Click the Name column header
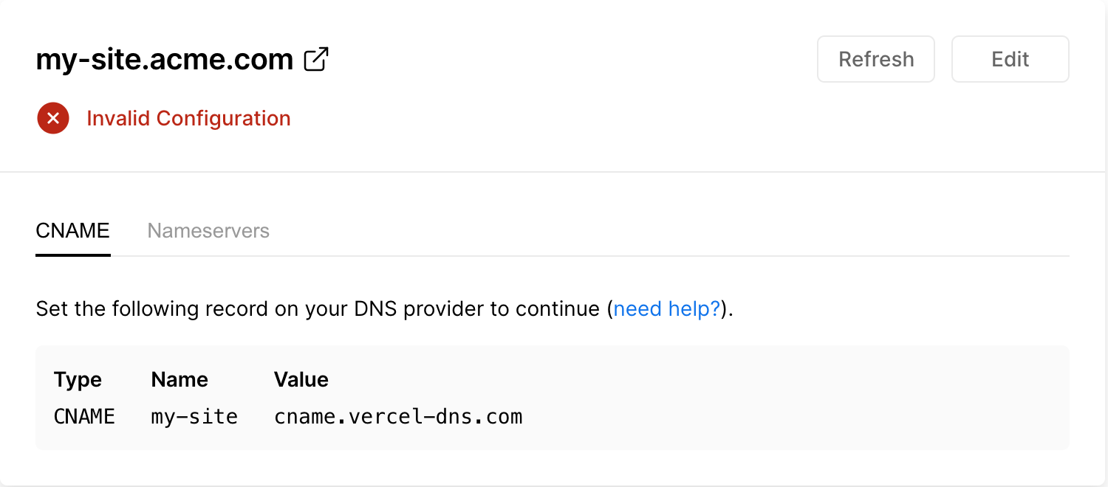1108x487 pixels. click(179, 379)
